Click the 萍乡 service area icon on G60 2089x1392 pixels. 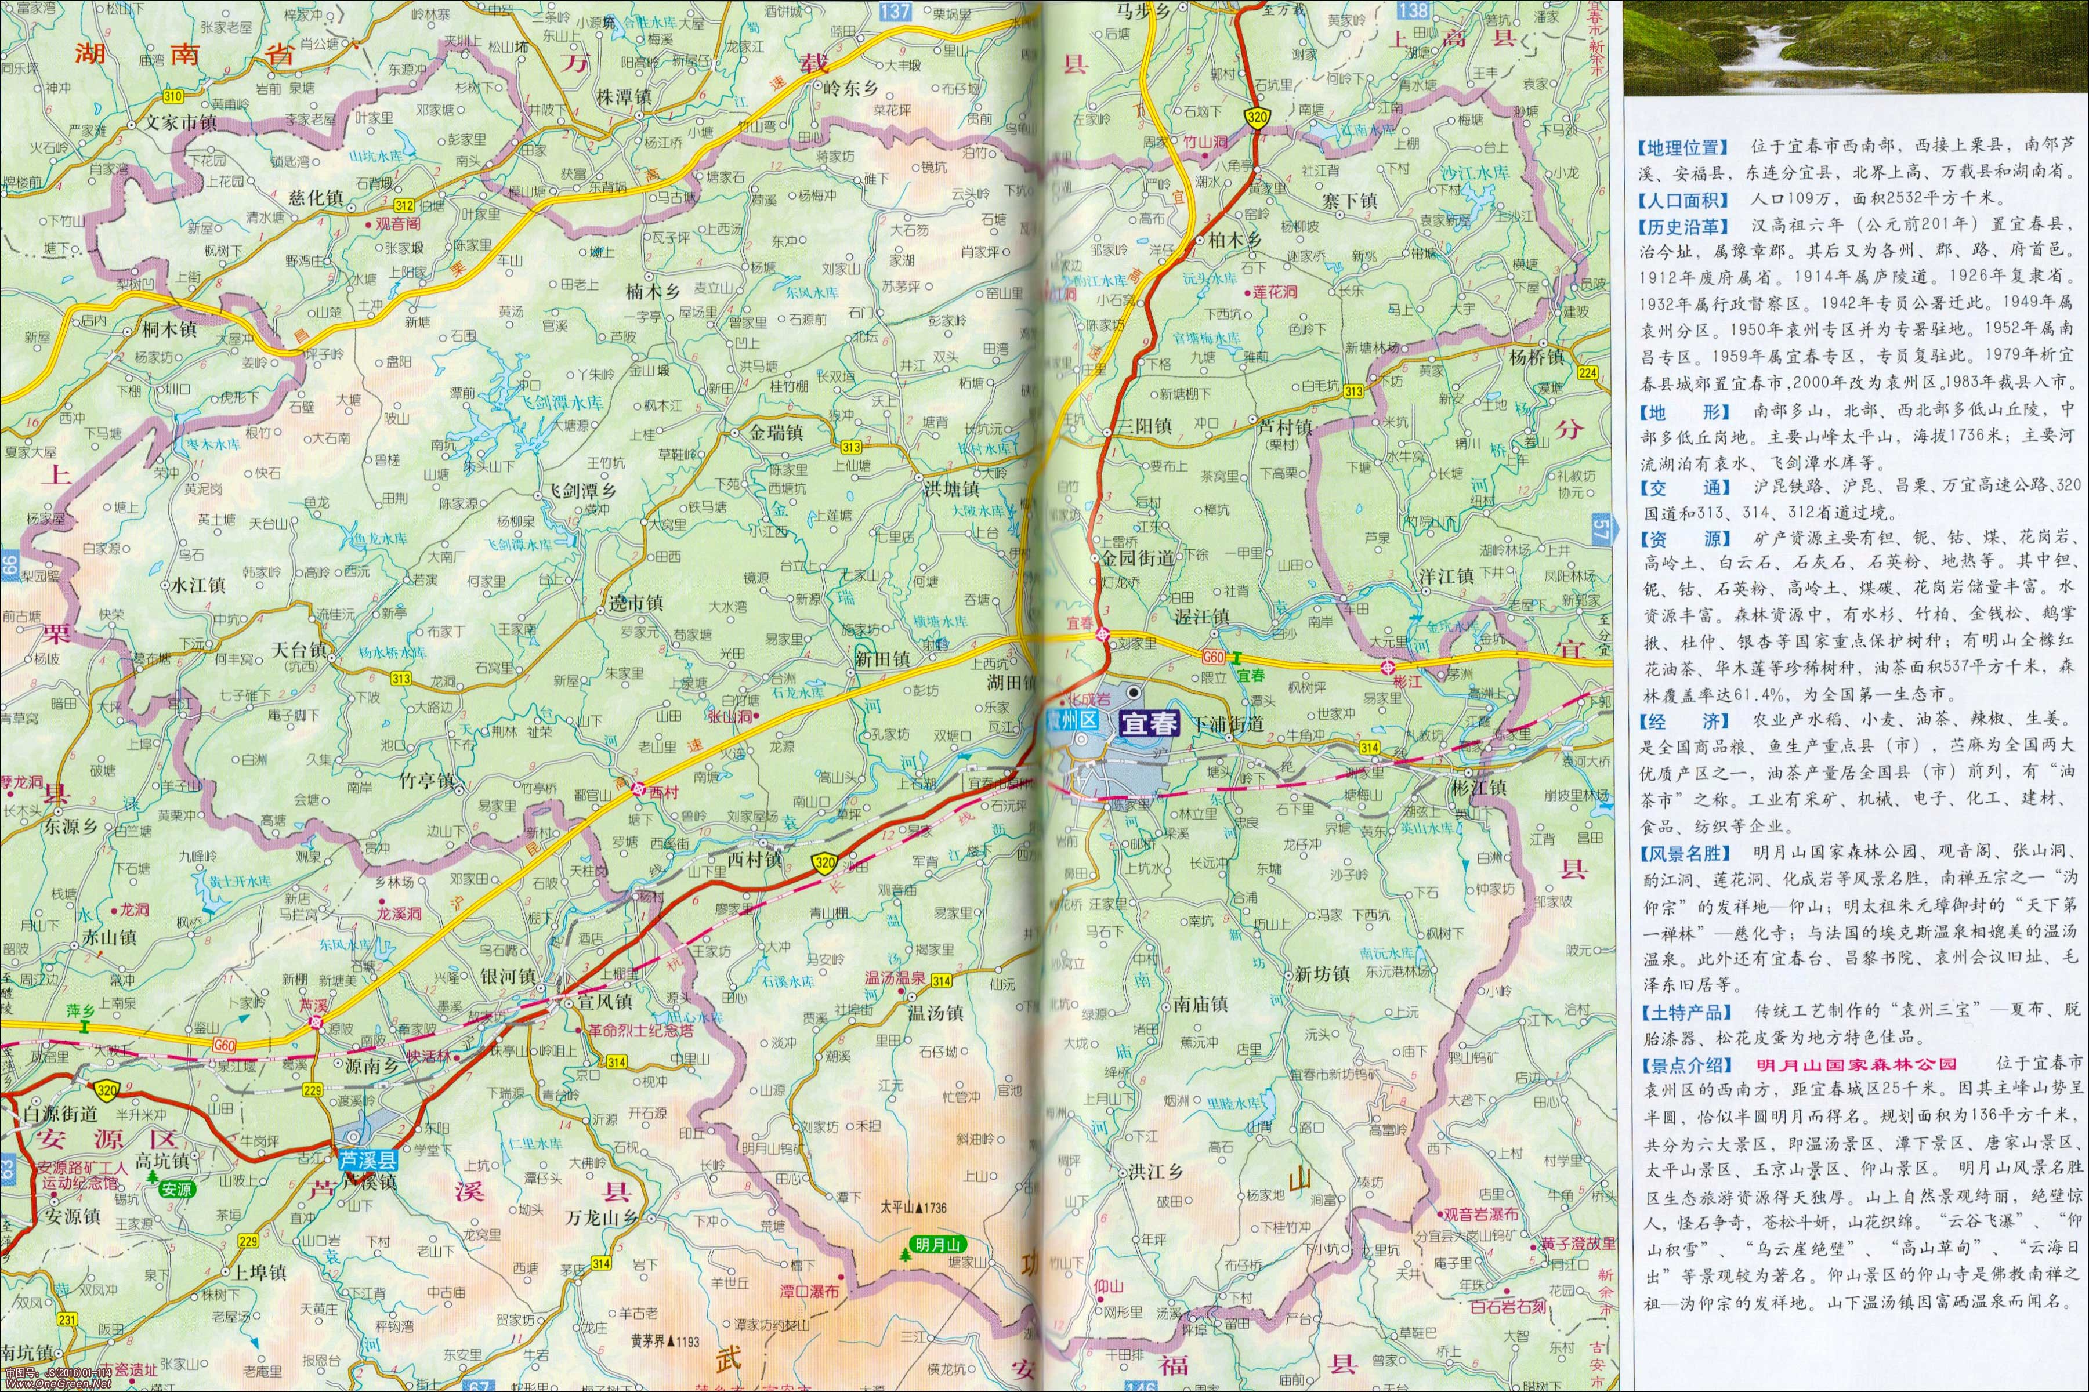pos(84,1026)
